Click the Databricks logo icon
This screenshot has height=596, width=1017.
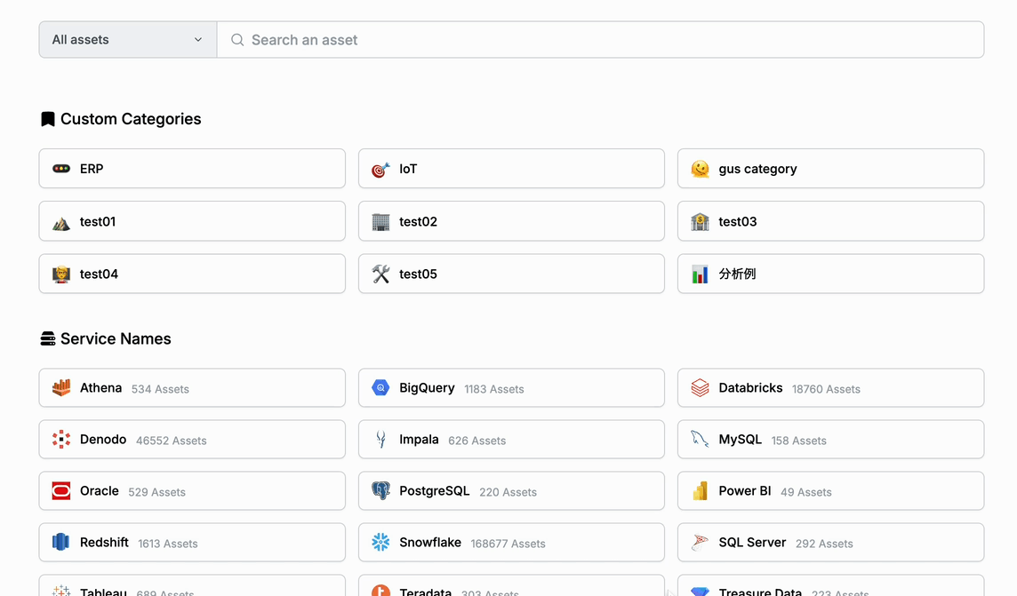click(700, 387)
